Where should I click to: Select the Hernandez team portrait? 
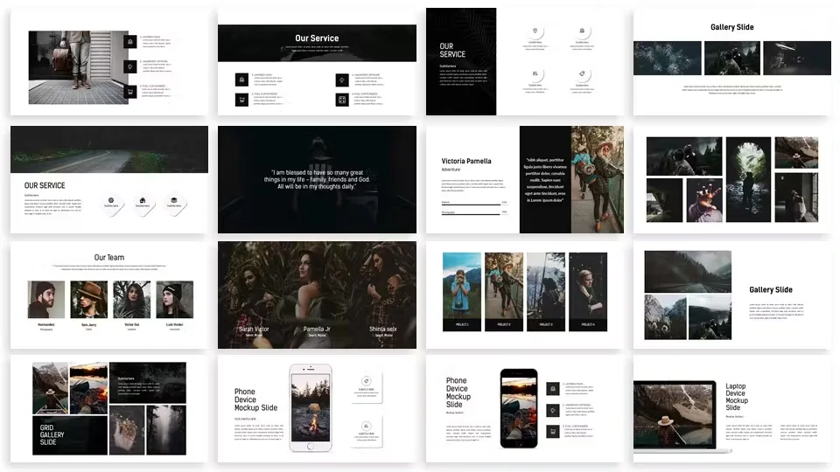pyautogui.click(x=46, y=299)
